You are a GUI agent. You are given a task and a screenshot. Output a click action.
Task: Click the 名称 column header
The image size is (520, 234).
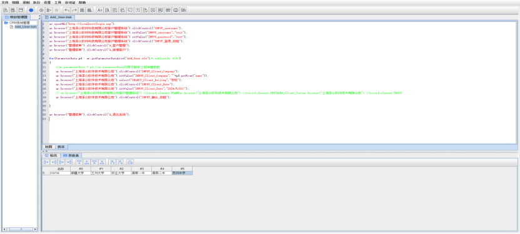click(60, 169)
